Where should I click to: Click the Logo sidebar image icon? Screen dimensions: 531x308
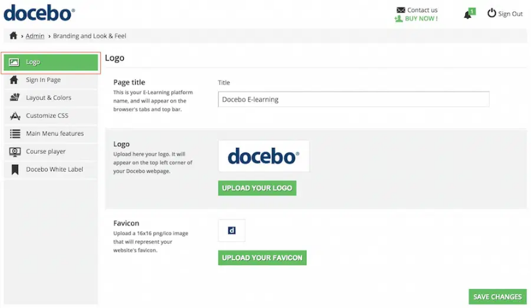tap(14, 62)
